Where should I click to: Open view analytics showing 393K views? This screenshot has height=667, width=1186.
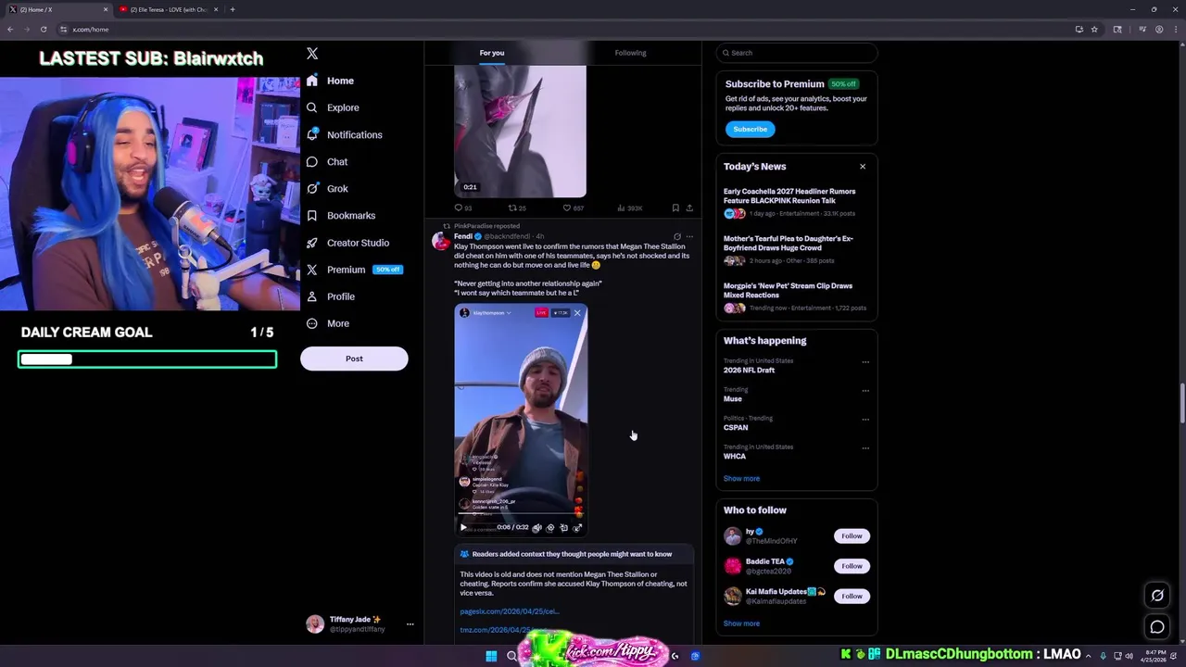point(630,208)
